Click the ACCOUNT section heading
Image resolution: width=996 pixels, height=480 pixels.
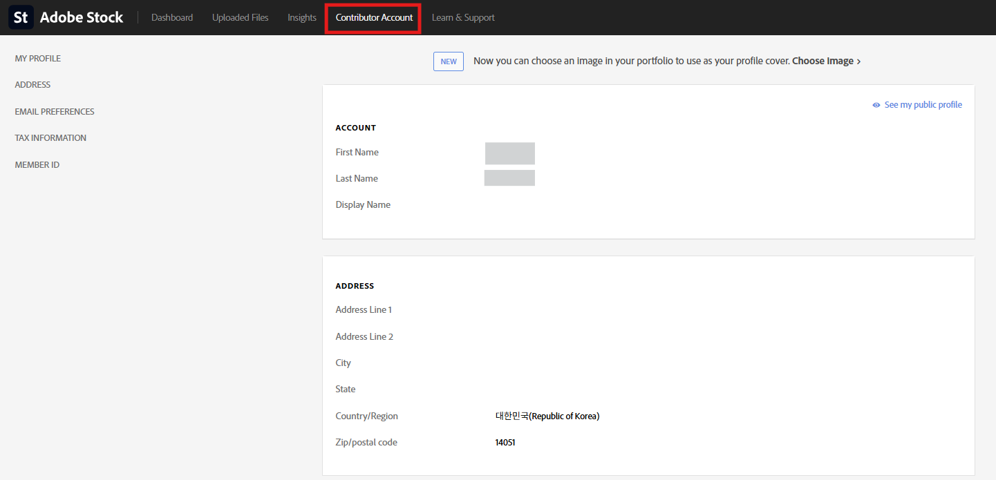coord(356,128)
